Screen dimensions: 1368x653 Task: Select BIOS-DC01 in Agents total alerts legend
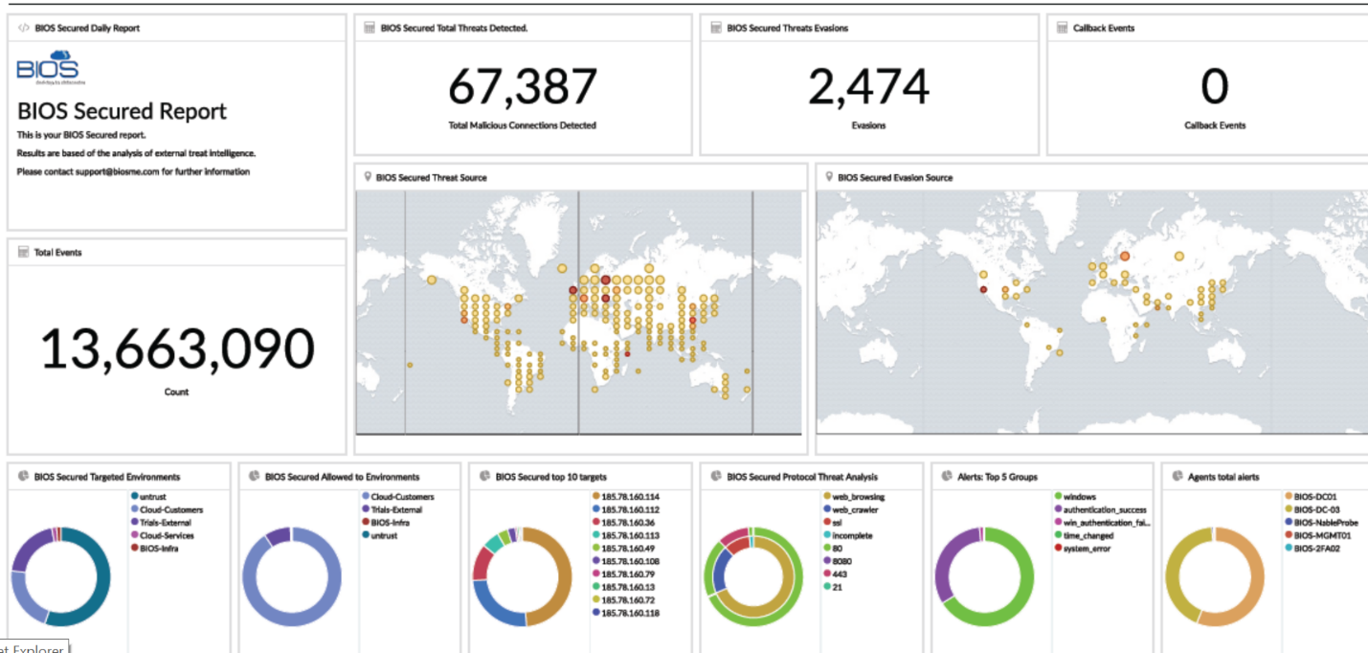[1310, 497]
